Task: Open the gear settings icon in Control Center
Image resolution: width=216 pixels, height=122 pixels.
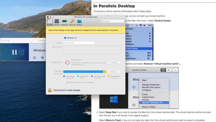Action: (42, 58)
